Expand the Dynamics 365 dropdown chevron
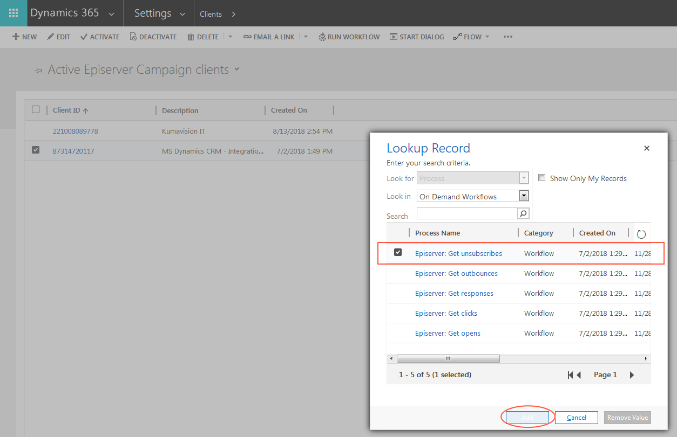This screenshot has height=437, width=677. click(x=111, y=15)
